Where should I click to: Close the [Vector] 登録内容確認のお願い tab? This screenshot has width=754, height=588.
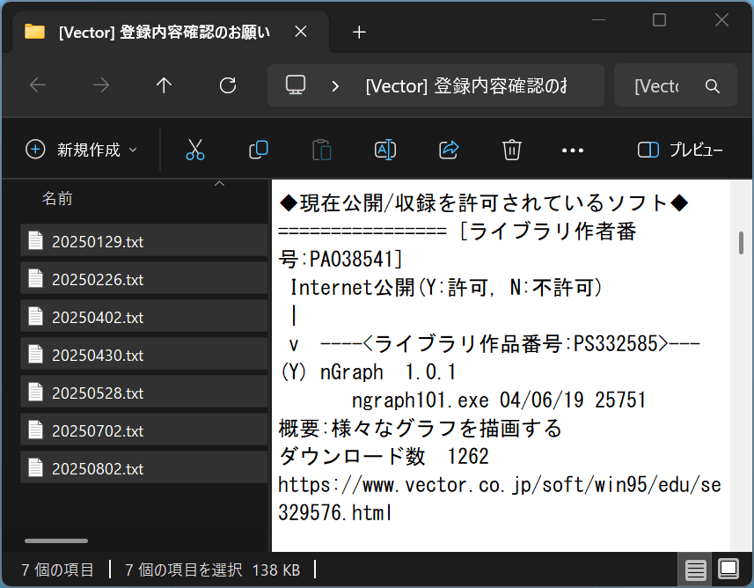[x=301, y=32]
